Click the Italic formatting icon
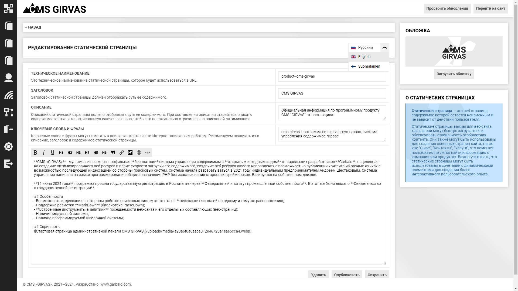This screenshot has width=518, height=291. [x=44, y=153]
